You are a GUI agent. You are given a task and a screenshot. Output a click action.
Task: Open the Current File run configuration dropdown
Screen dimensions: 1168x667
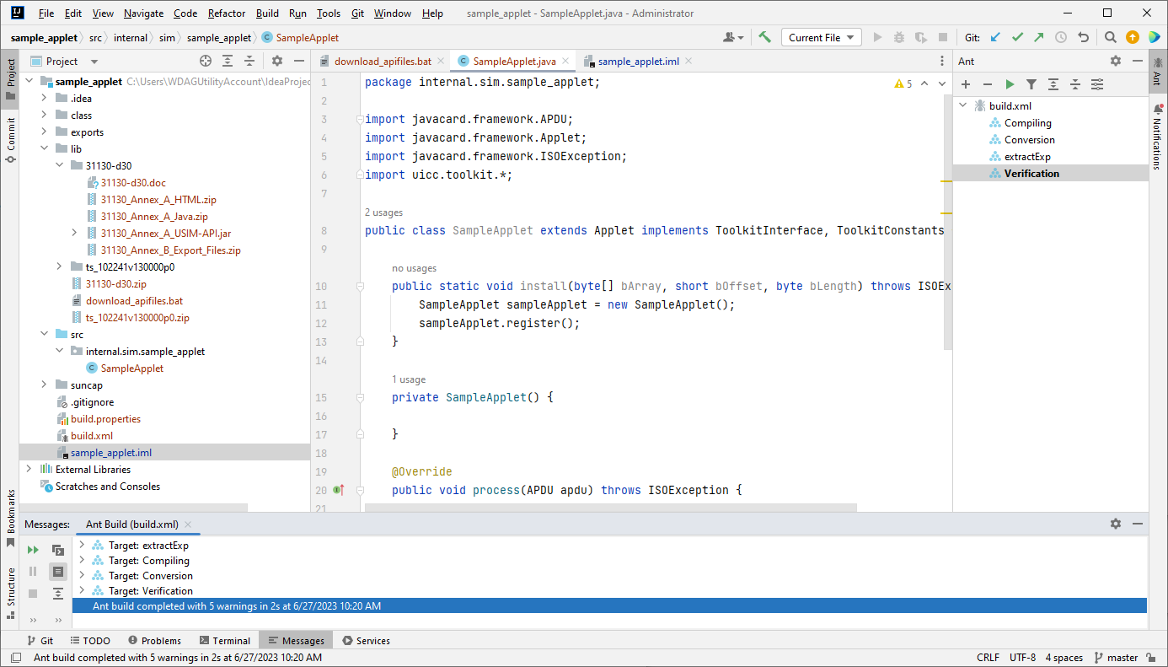click(x=821, y=37)
